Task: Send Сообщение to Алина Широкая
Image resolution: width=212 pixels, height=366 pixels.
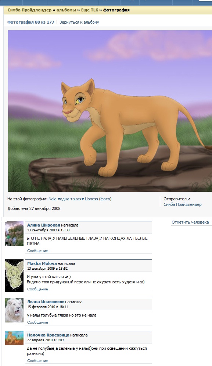Action: pos(37,251)
